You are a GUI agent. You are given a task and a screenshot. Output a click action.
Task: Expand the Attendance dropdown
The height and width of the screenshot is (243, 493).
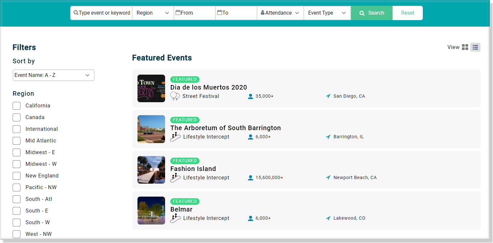[x=280, y=13]
